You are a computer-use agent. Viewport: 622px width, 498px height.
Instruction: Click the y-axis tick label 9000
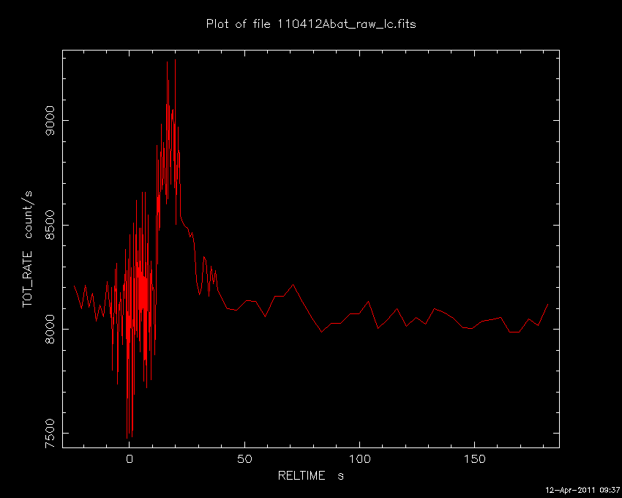click(x=50, y=121)
